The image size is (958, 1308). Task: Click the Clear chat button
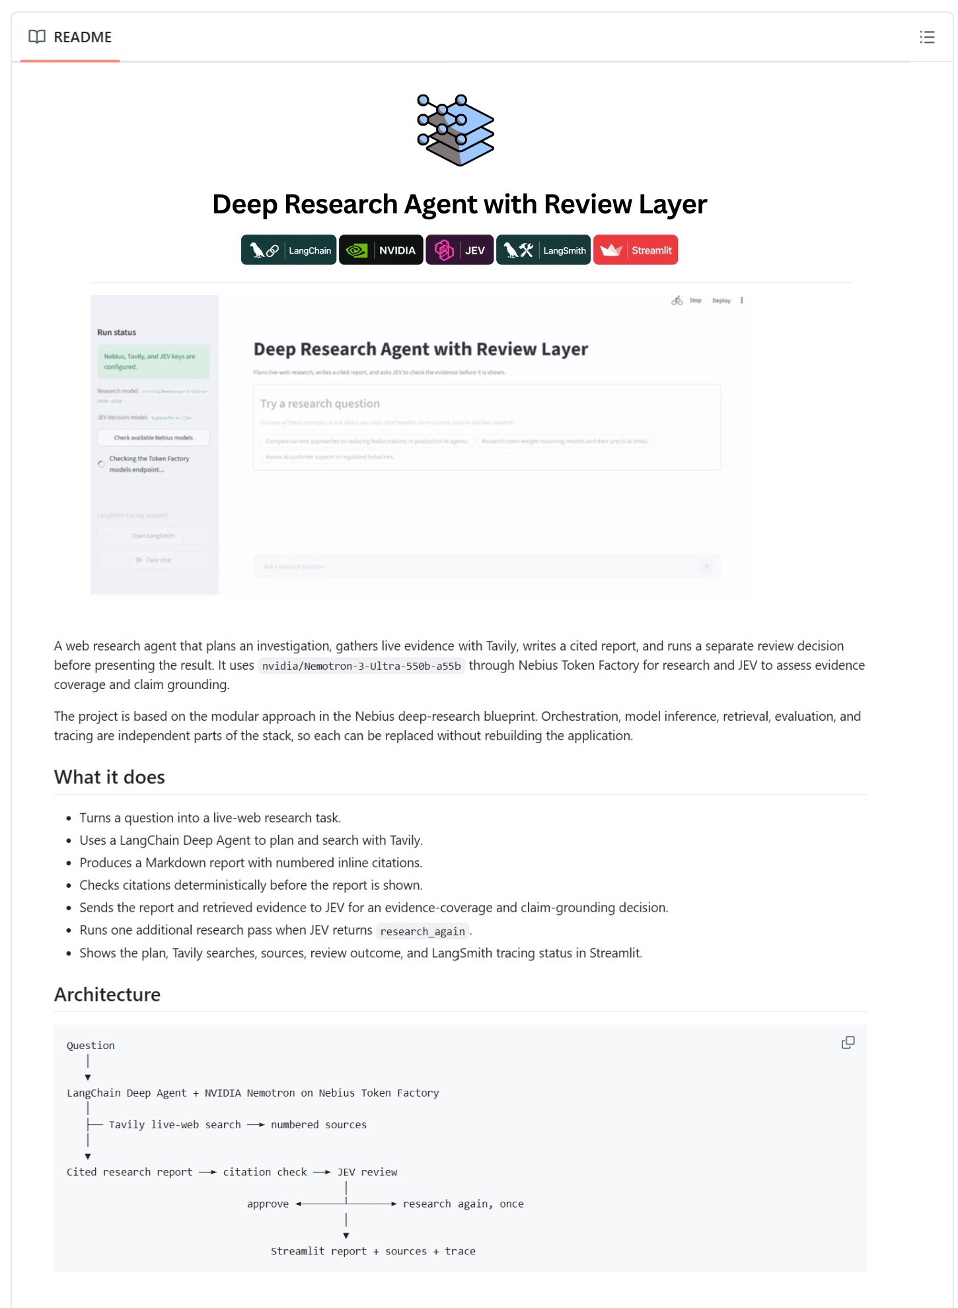click(153, 560)
